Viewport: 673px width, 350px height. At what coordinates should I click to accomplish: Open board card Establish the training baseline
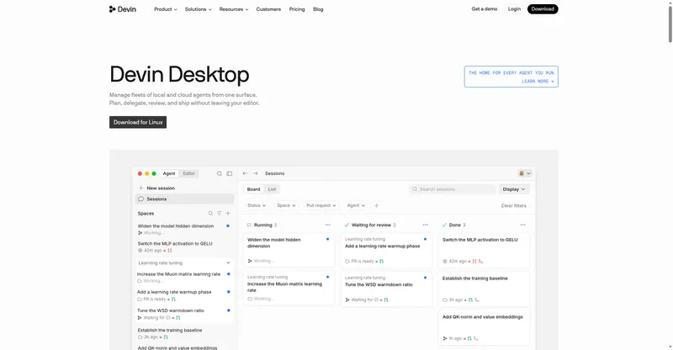484,289
